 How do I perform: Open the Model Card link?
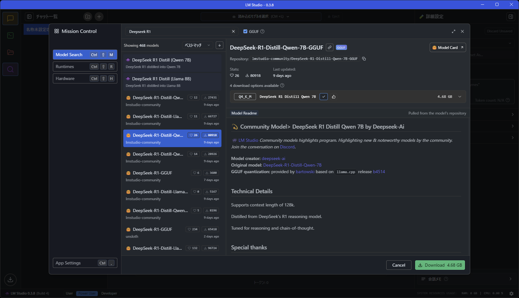point(448,48)
